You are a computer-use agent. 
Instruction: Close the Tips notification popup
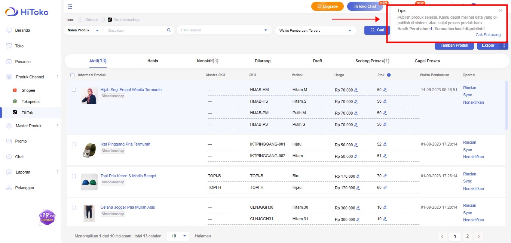coord(501,10)
